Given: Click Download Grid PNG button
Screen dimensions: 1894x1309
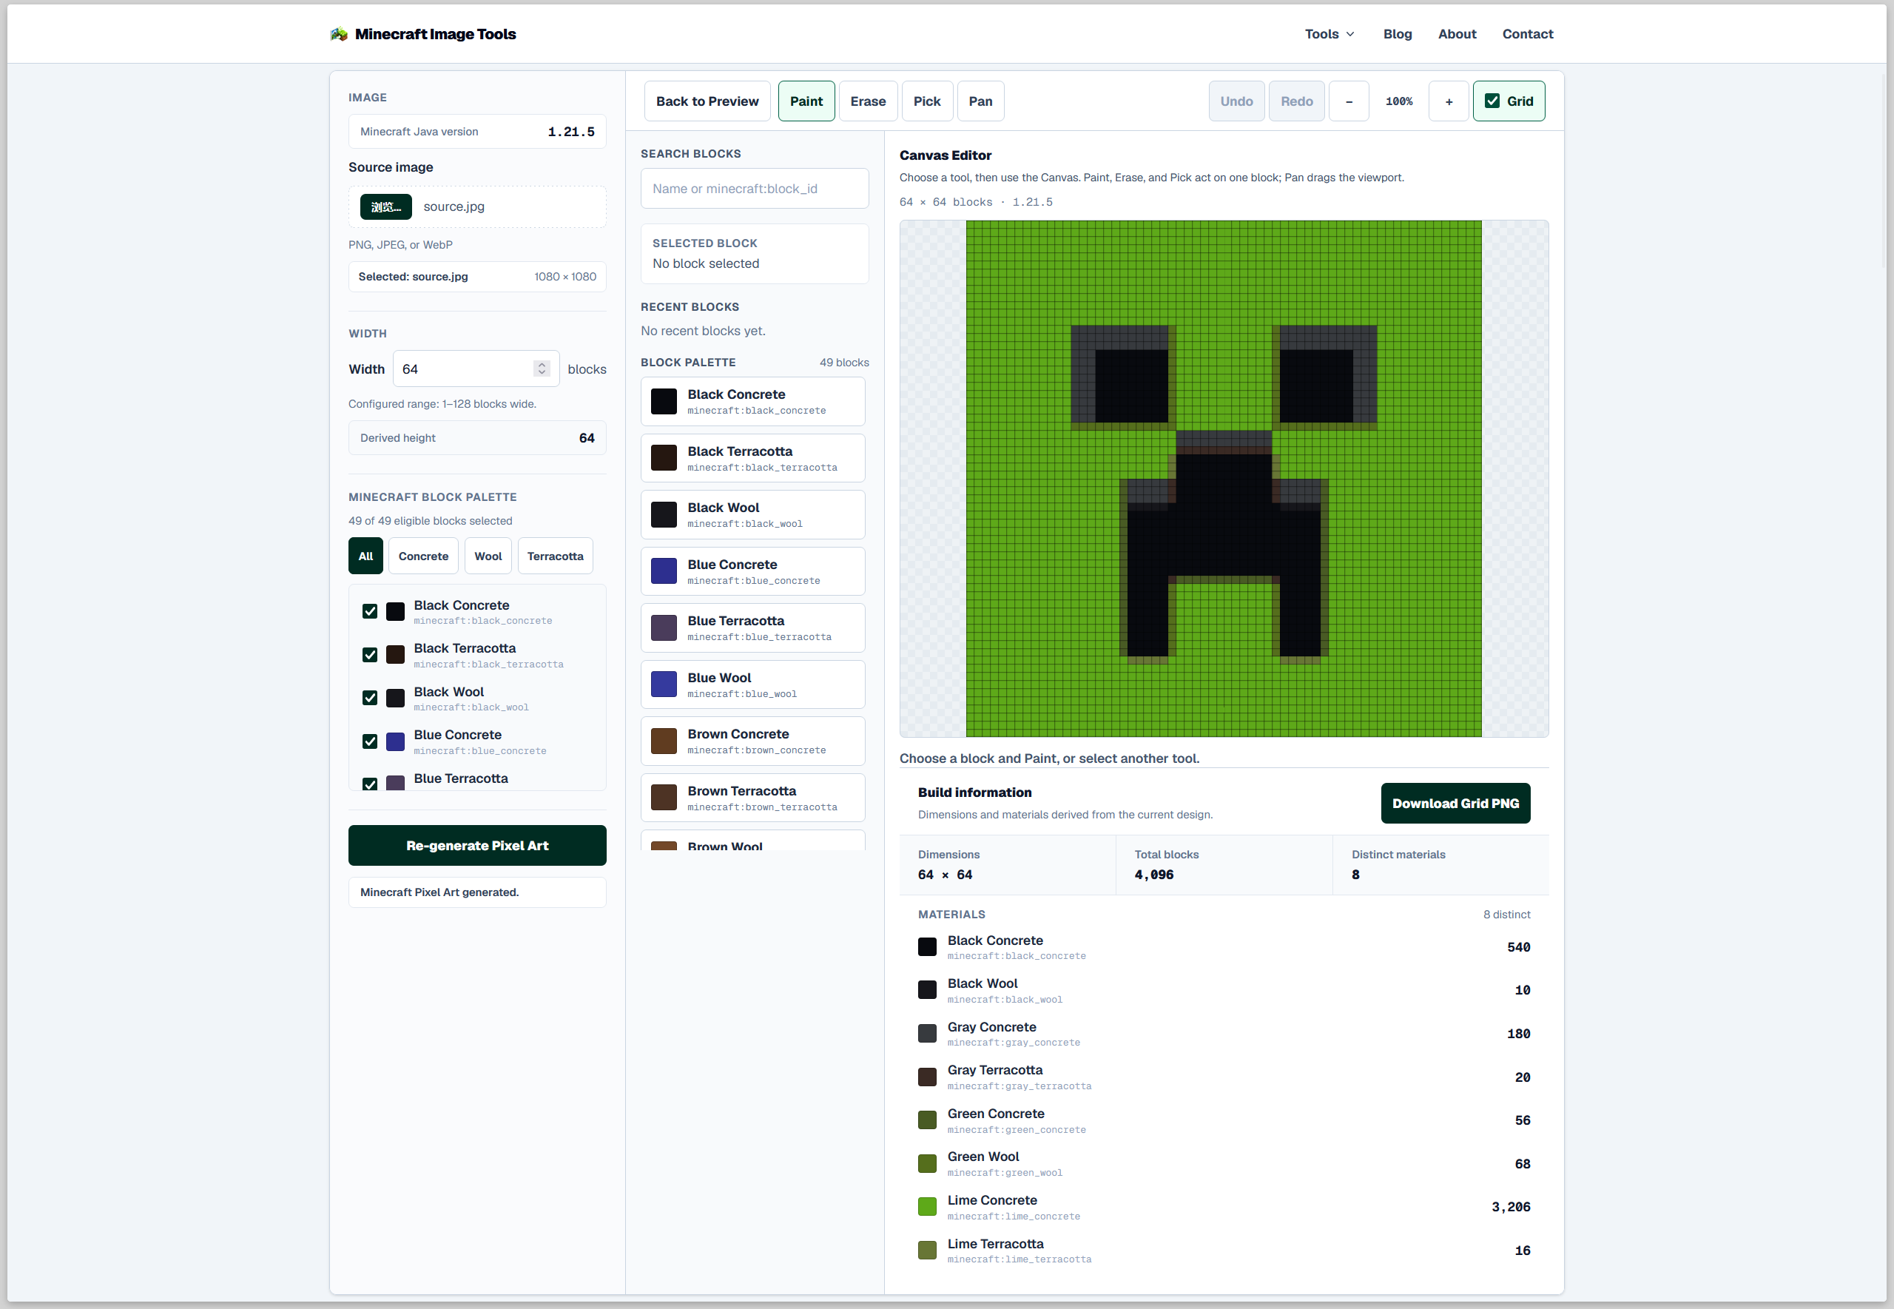Looking at the screenshot, I should 1455,803.
